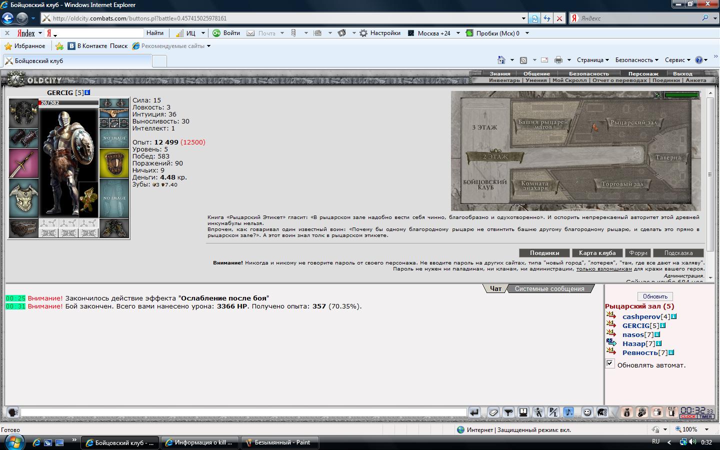Click the chat head icon left of input
720x450 pixels.
(13, 412)
